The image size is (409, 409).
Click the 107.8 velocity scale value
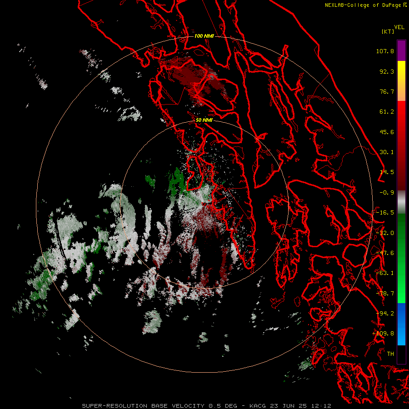click(x=385, y=51)
